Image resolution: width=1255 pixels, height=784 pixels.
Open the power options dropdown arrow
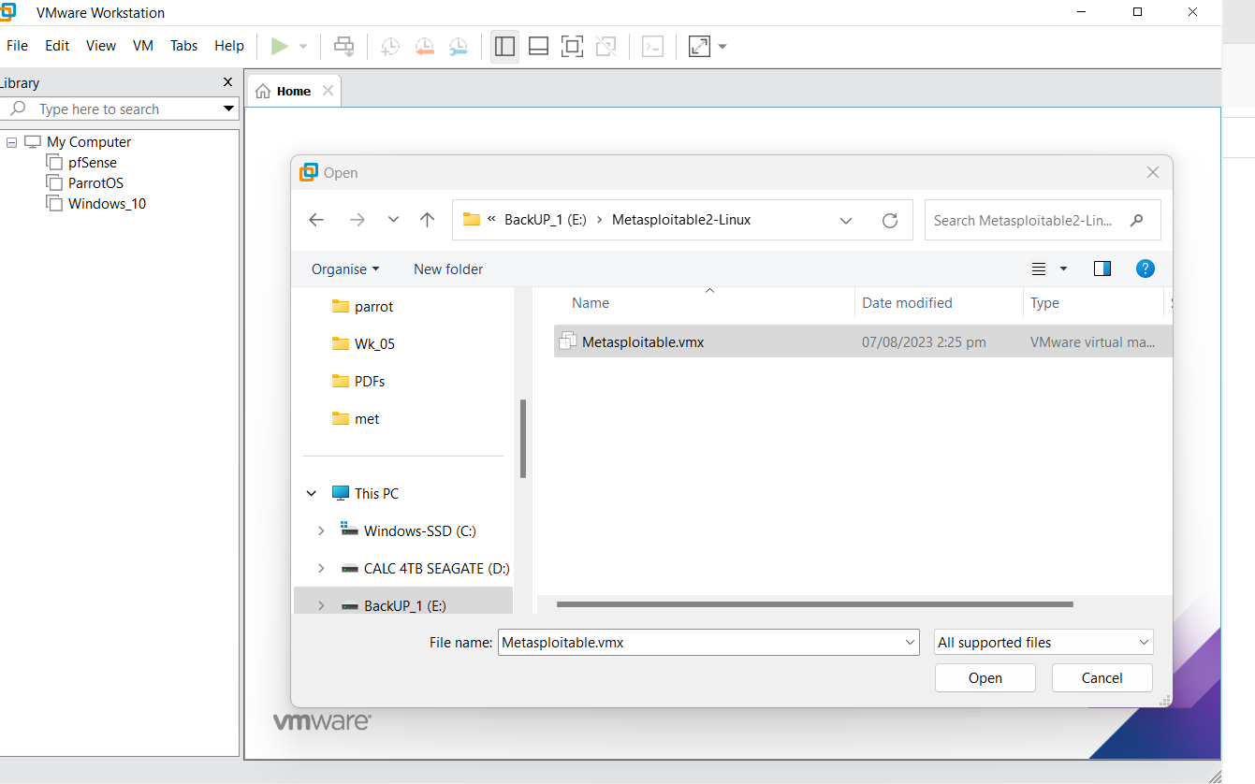coord(303,46)
